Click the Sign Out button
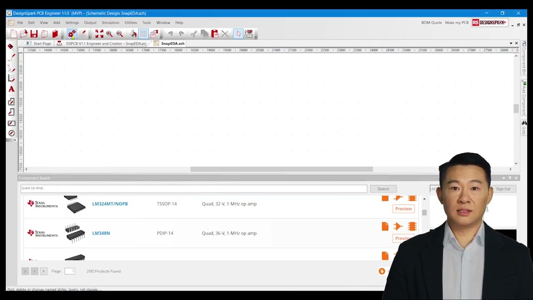This screenshot has height=300, width=533. point(503,189)
